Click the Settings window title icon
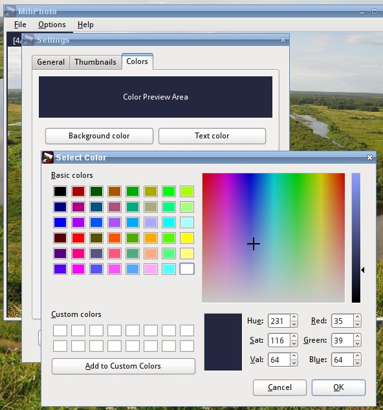Screen dimensions: 383x410 [x=28, y=39]
